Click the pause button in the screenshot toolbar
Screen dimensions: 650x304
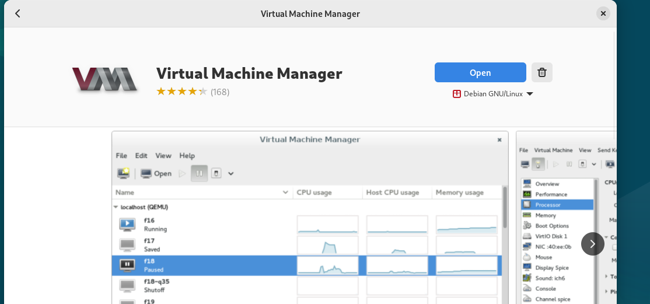coord(199,173)
